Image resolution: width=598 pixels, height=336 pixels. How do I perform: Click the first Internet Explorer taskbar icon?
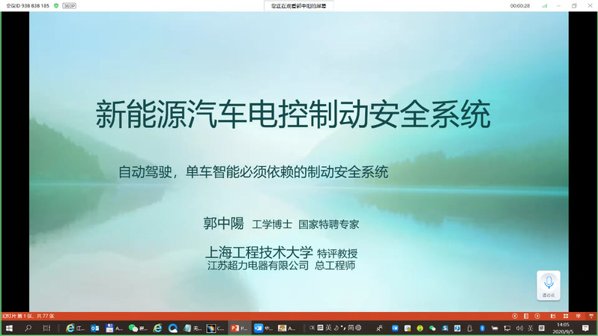(x=73, y=328)
